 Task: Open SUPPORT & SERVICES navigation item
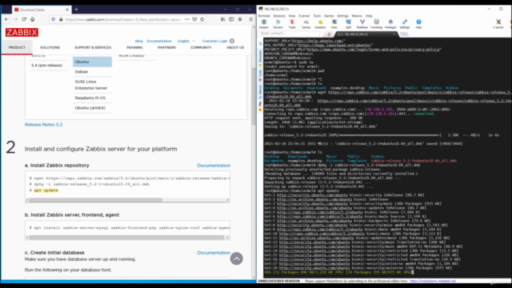click(93, 48)
